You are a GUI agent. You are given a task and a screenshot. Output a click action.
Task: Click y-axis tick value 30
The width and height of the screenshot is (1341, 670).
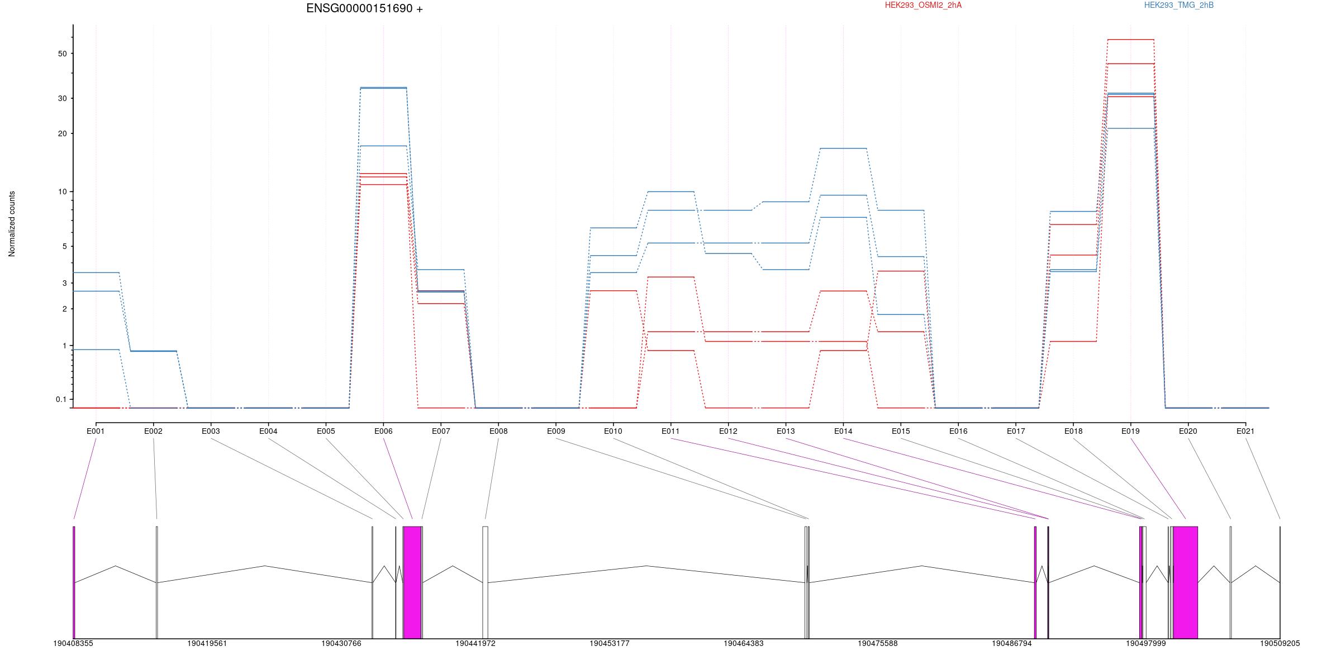(x=62, y=98)
